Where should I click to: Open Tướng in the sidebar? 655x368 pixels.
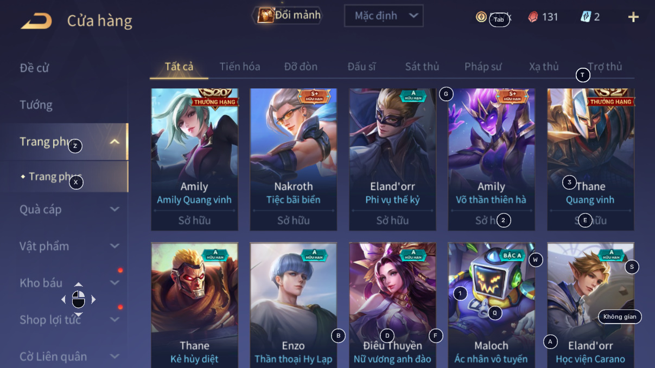[36, 105]
